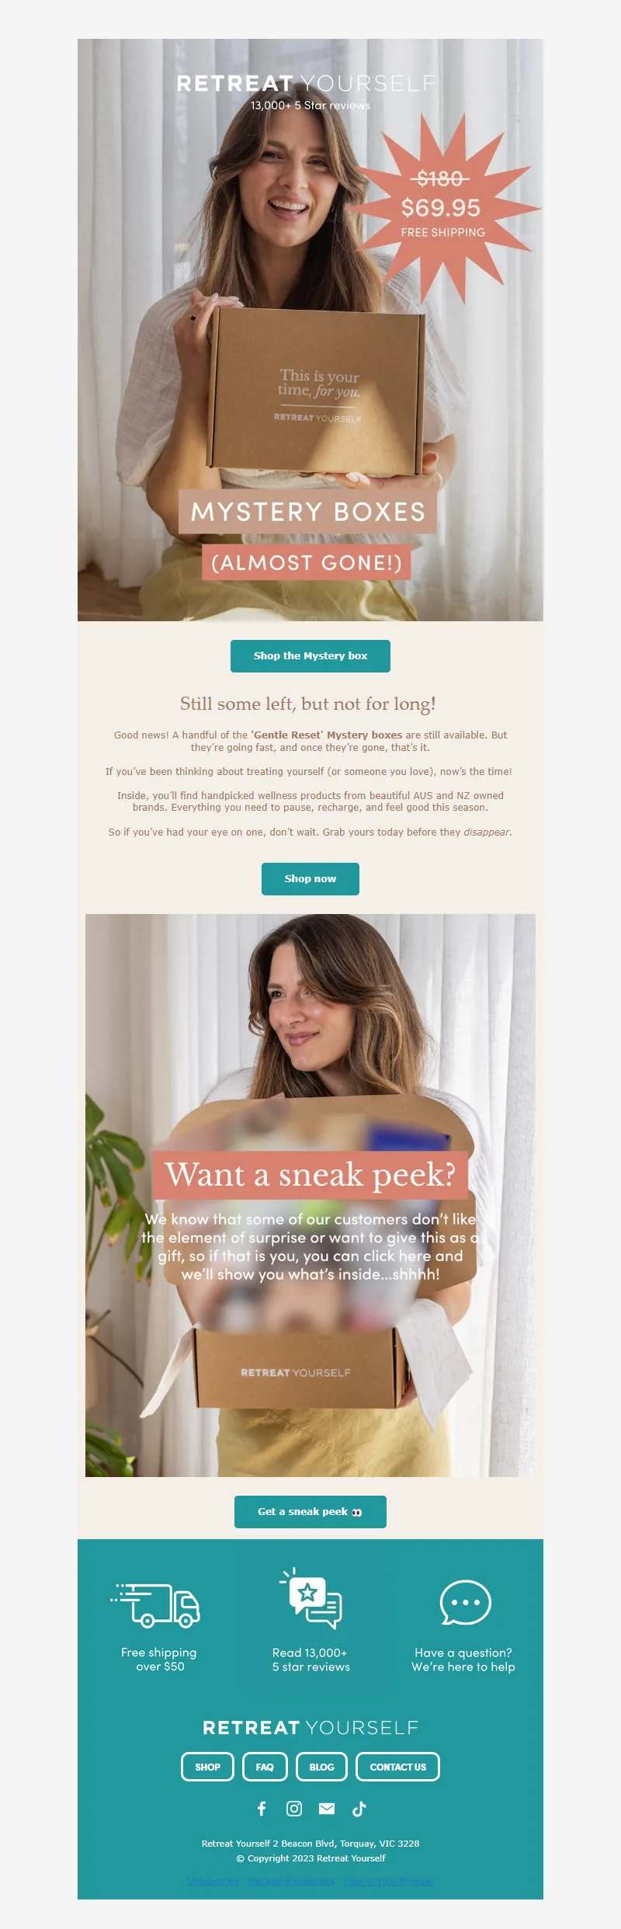The image size is (621, 1929).
Task: Click the Shop now button
Action: click(310, 879)
